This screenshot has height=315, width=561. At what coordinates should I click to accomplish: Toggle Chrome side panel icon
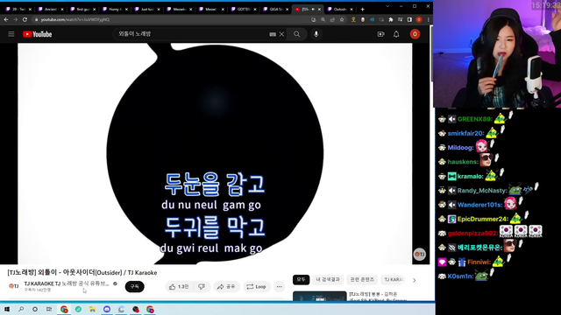[409, 19]
